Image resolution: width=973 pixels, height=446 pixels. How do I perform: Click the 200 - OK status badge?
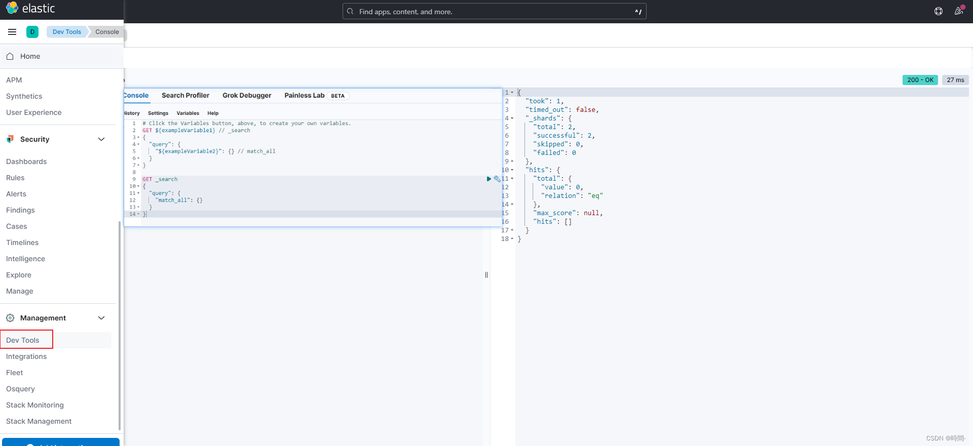pyautogui.click(x=920, y=80)
